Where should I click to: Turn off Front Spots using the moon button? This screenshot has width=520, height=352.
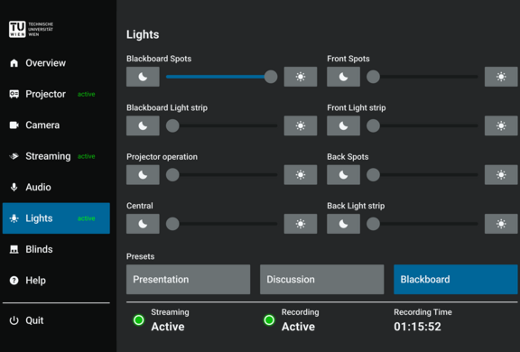343,77
